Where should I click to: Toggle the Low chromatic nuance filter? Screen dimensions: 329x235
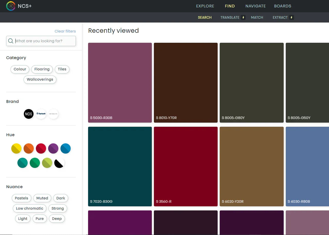pos(29,208)
